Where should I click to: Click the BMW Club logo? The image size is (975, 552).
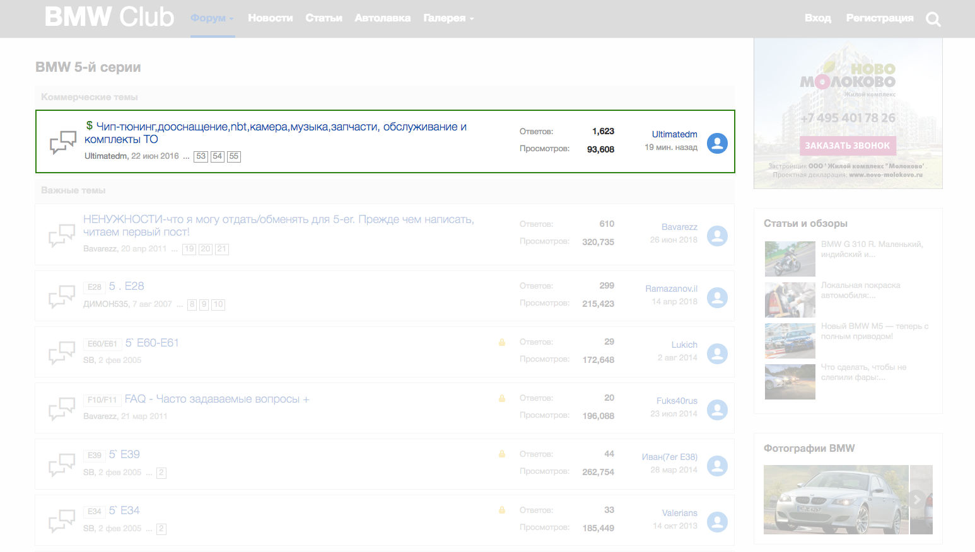tap(109, 17)
